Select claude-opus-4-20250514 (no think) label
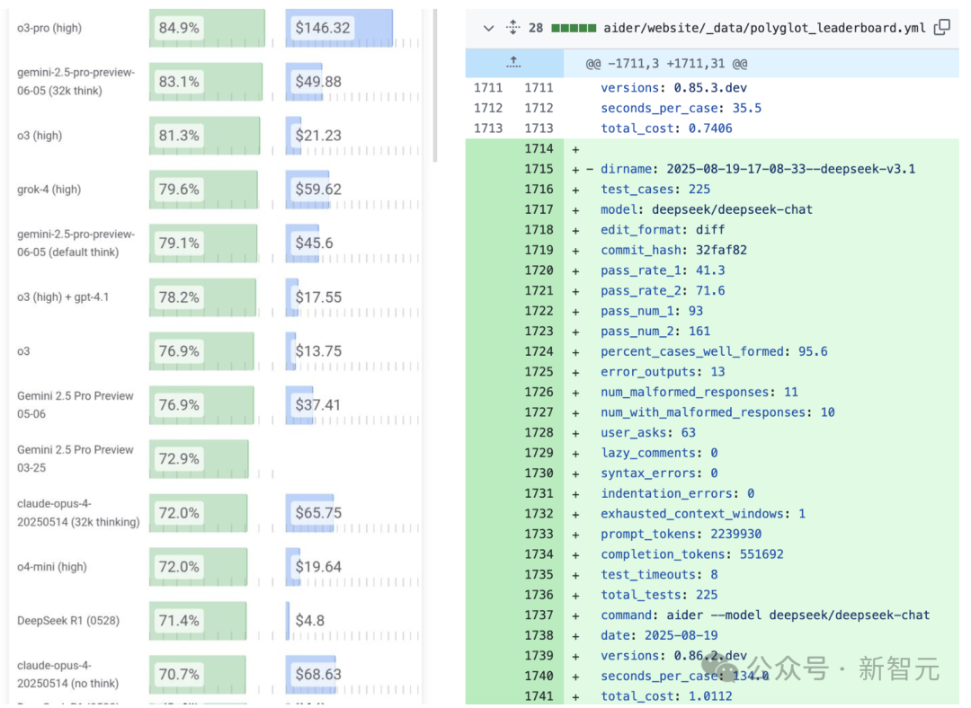Screen dimensions: 971x708 coord(67,675)
